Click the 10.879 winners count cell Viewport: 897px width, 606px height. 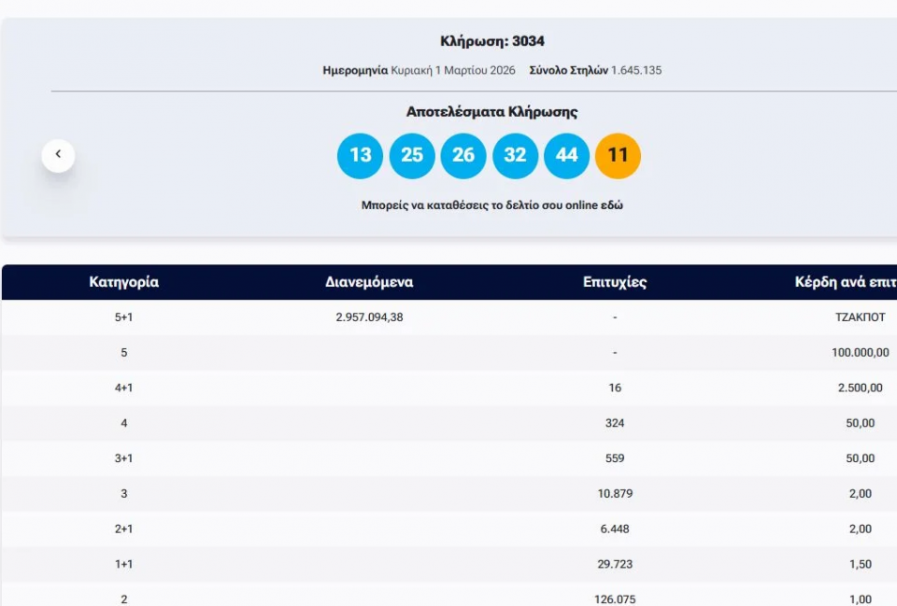click(614, 494)
